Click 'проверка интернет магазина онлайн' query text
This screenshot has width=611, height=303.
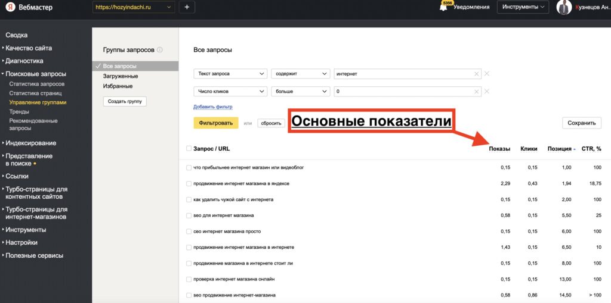pyautogui.click(x=234, y=279)
